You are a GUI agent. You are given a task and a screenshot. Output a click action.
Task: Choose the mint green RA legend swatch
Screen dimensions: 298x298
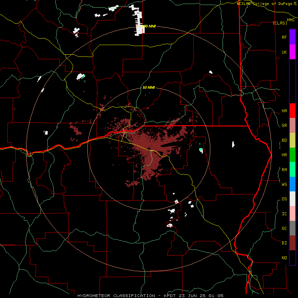(292, 170)
